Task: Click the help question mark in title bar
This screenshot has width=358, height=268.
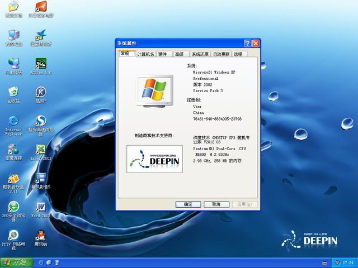Action: pos(247,43)
